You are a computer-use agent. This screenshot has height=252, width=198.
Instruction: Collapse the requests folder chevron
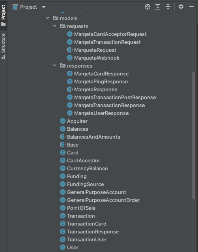(55, 26)
